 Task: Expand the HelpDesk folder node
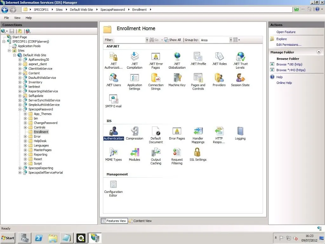pyautogui.click(x=25, y=141)
